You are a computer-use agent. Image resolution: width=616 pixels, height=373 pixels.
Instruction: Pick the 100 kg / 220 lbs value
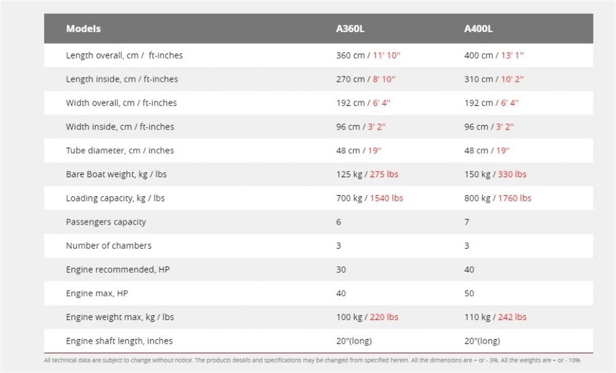pyautogui.click(x=367, y=317)
